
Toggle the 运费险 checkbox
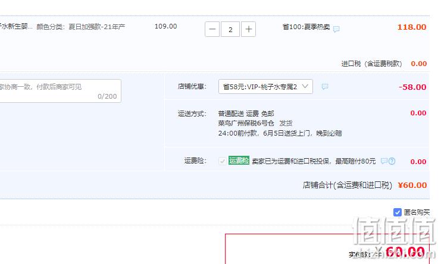222,161
